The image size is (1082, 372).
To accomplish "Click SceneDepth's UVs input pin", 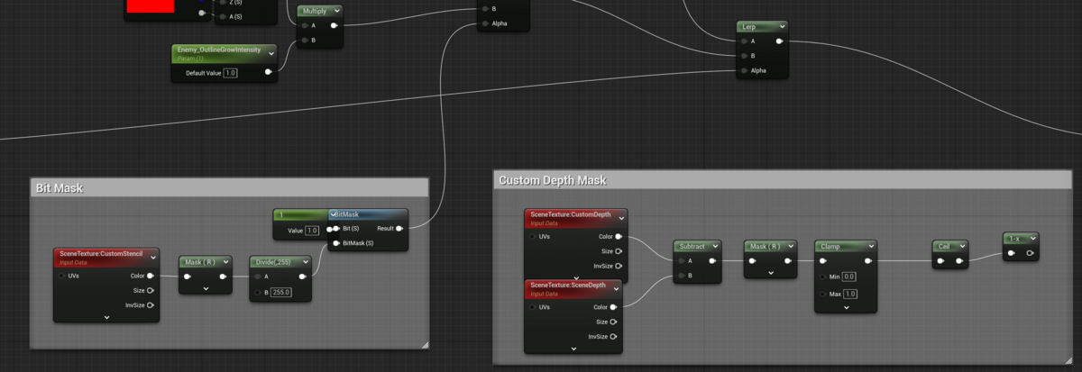I will (x=531, y=307).
